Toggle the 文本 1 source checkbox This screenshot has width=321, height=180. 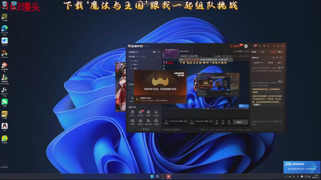(x=132, y=61)
